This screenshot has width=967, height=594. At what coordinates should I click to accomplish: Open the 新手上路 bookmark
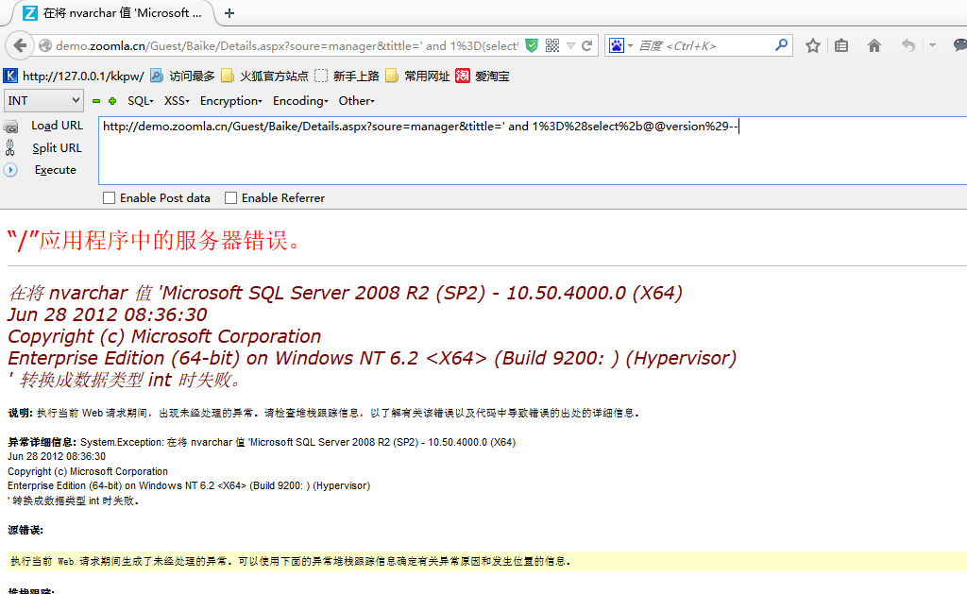tap(347, 76)
